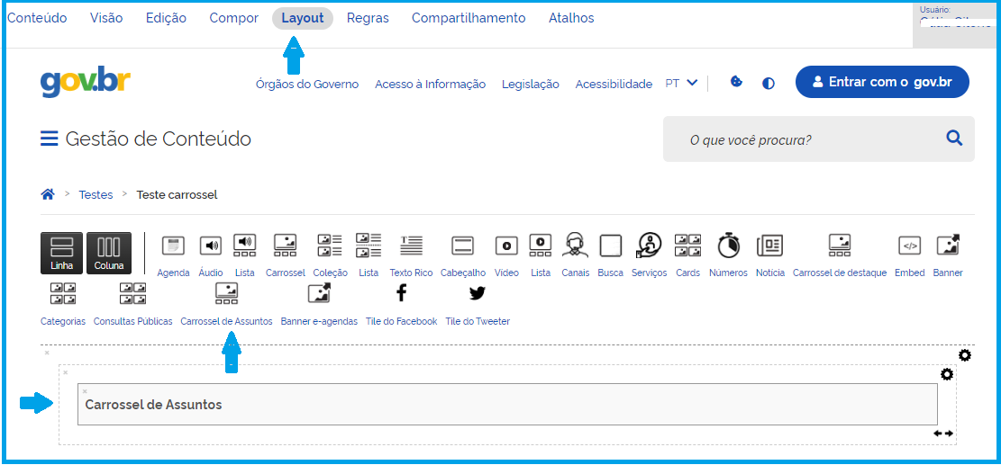
Task: Select the Linha row layout button
Action: [62, 253]
